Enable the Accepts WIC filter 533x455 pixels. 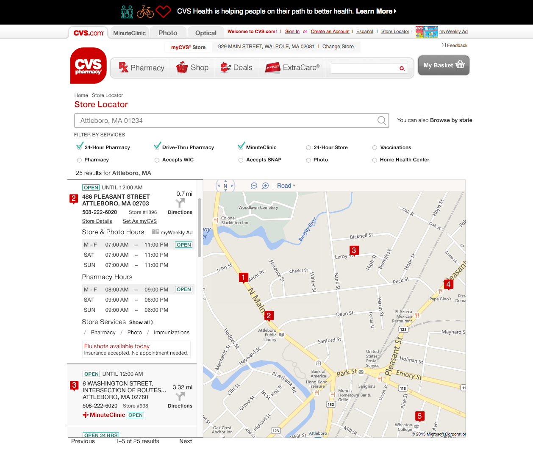click(157, 160)
